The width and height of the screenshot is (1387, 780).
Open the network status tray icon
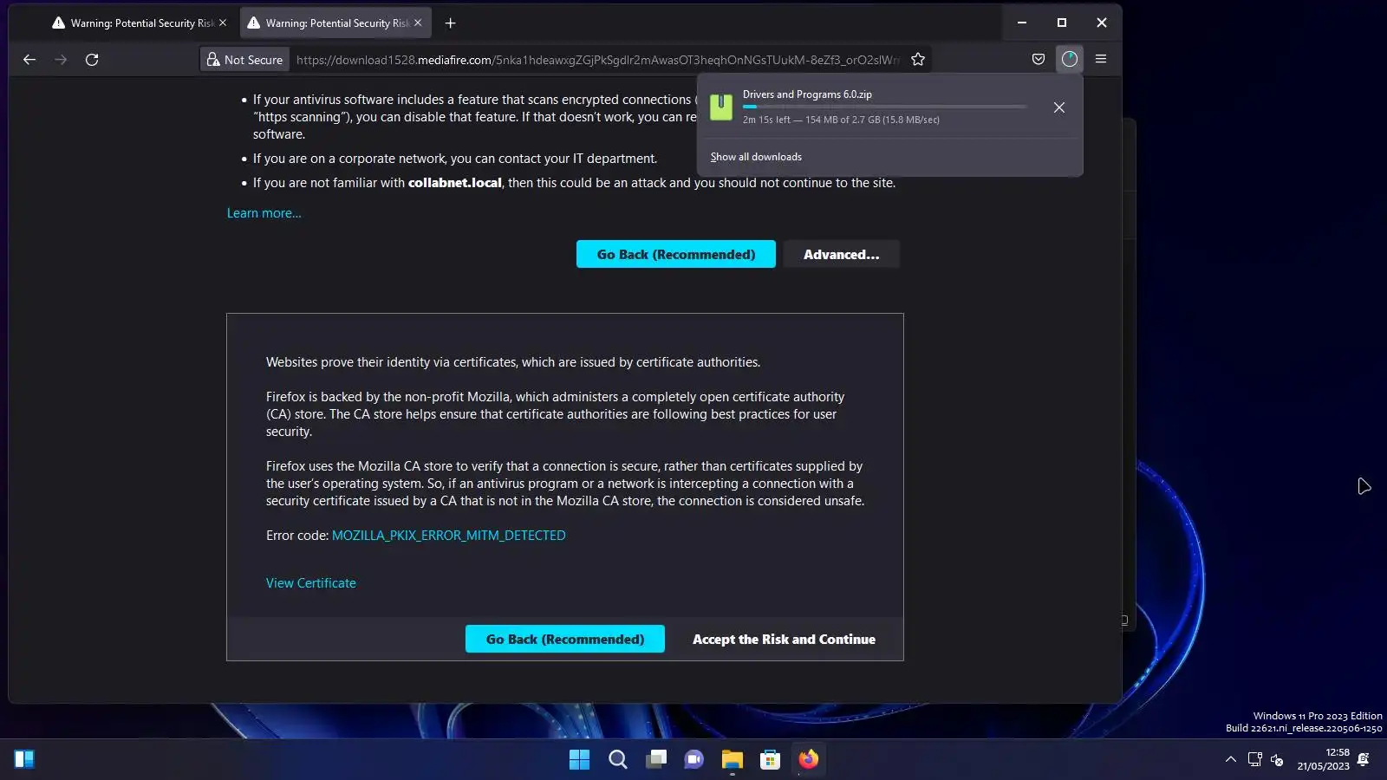coord(1254,760)
